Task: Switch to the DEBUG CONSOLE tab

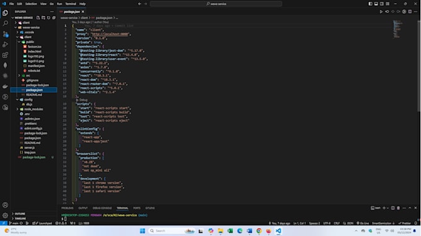Action: 102,208
